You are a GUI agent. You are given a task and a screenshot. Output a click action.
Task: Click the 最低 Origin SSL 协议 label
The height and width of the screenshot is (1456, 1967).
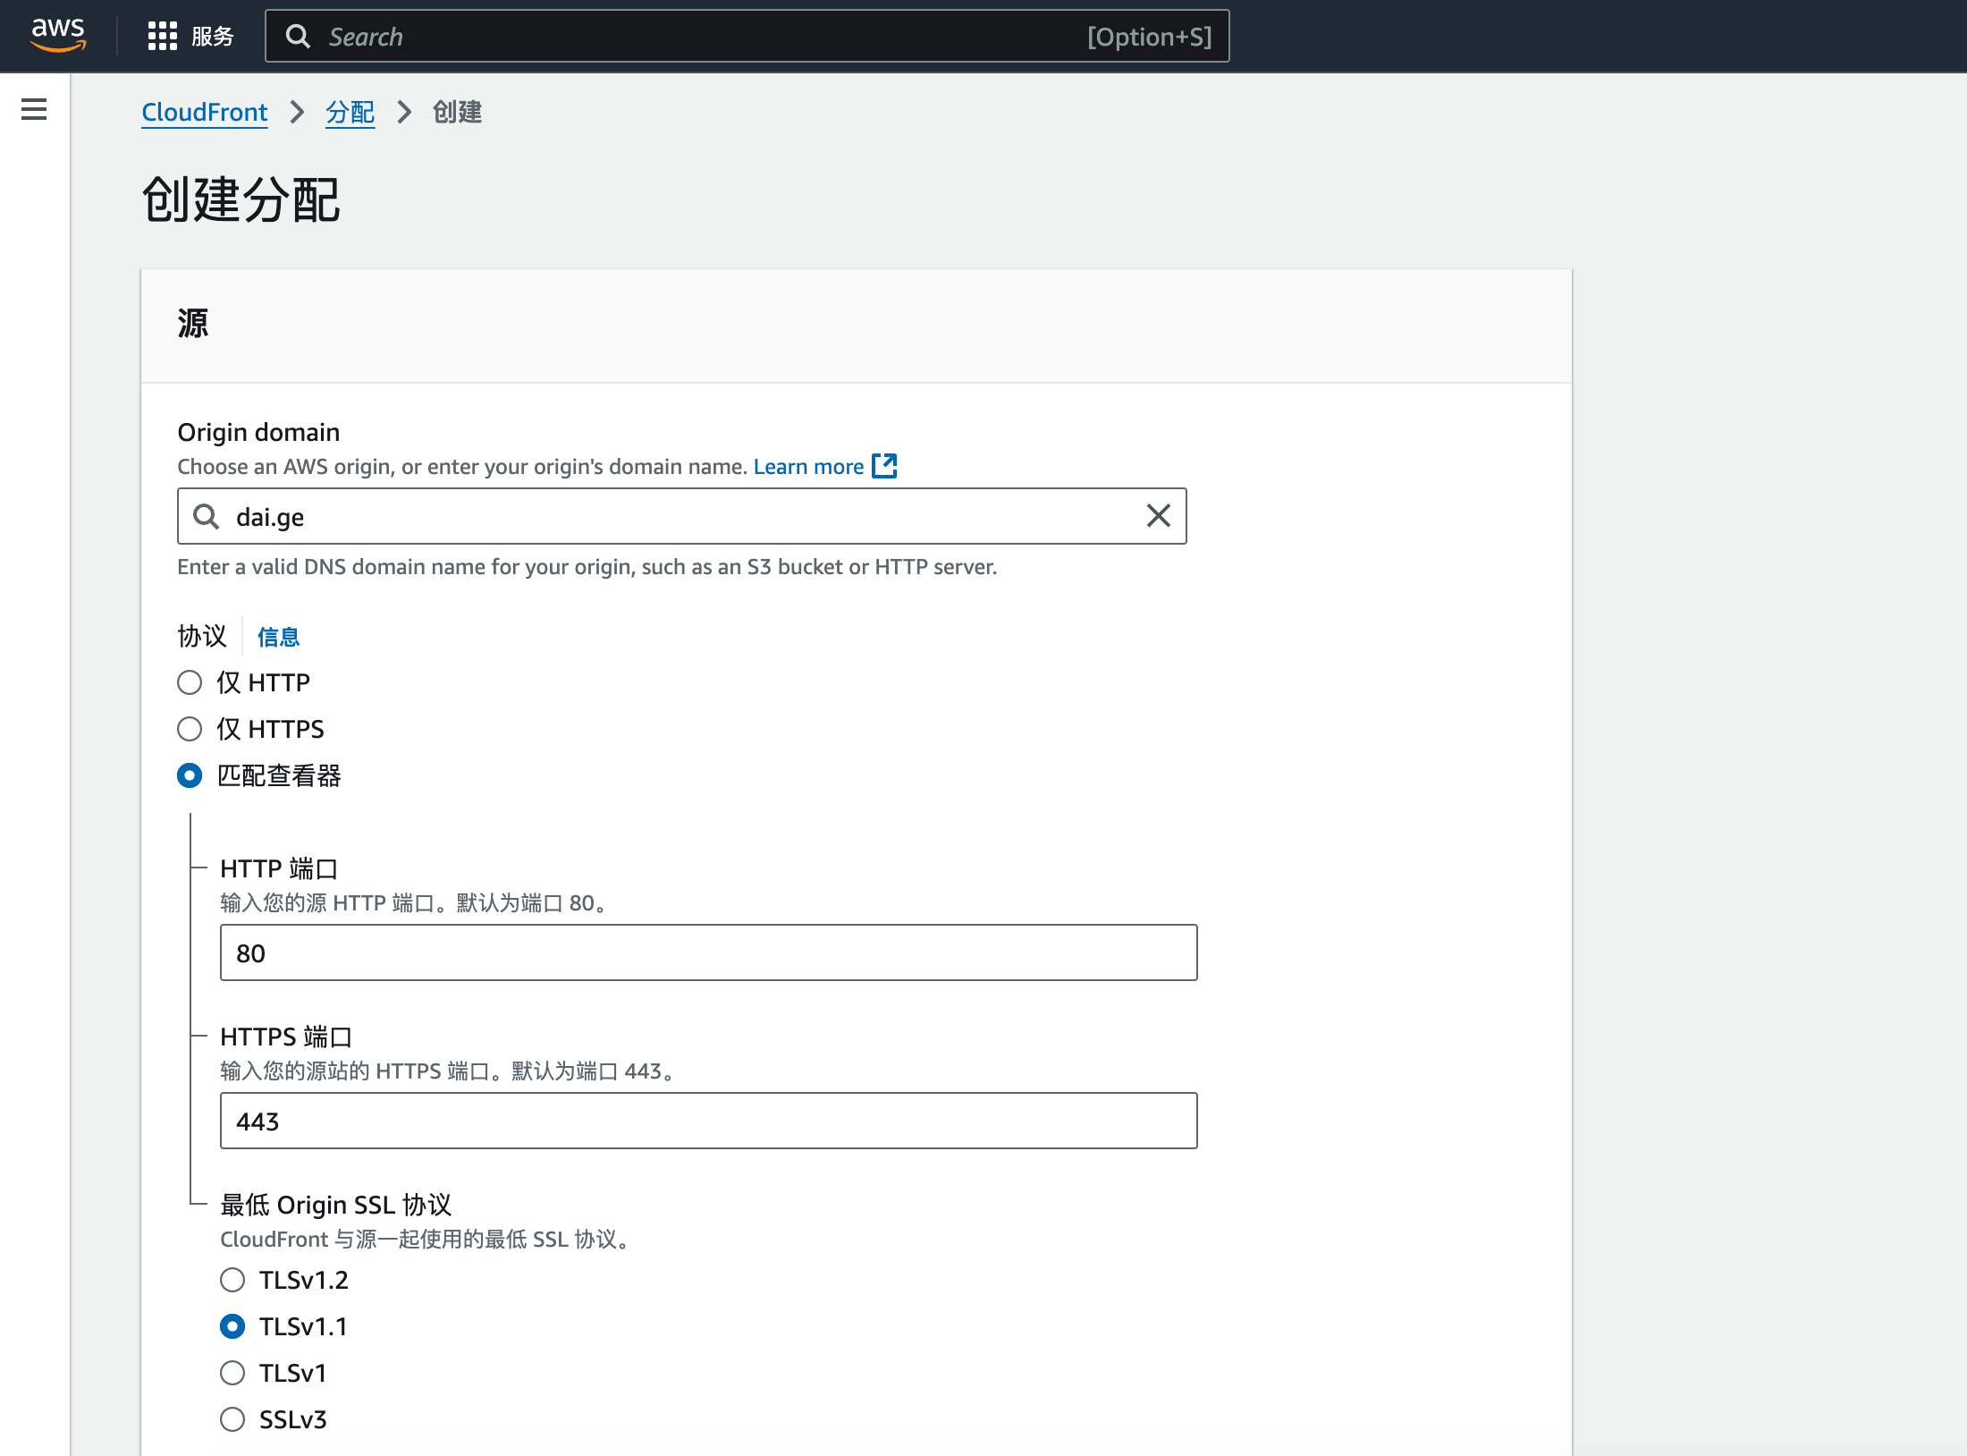click(x=336, y=1205)
